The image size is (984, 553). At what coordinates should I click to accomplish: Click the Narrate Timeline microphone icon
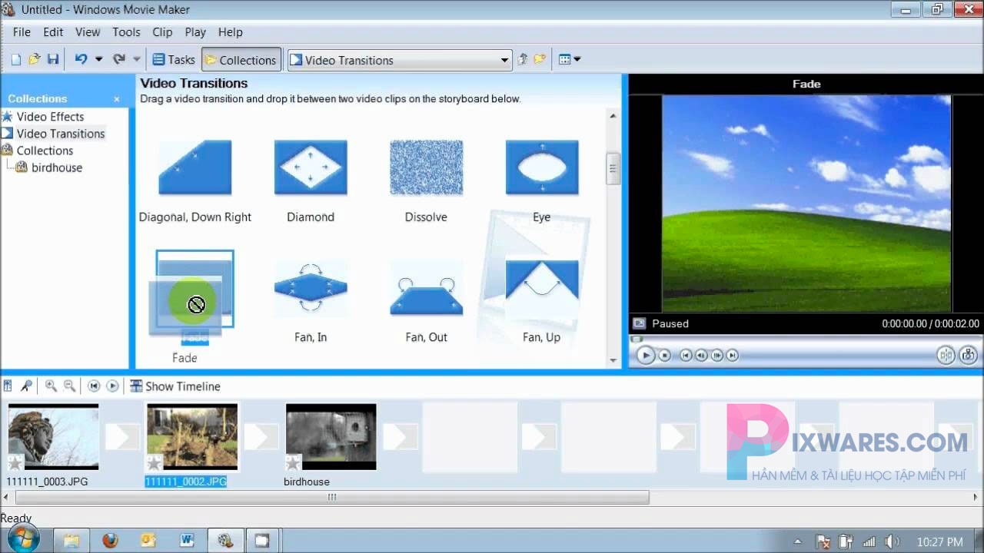point(26,386)
